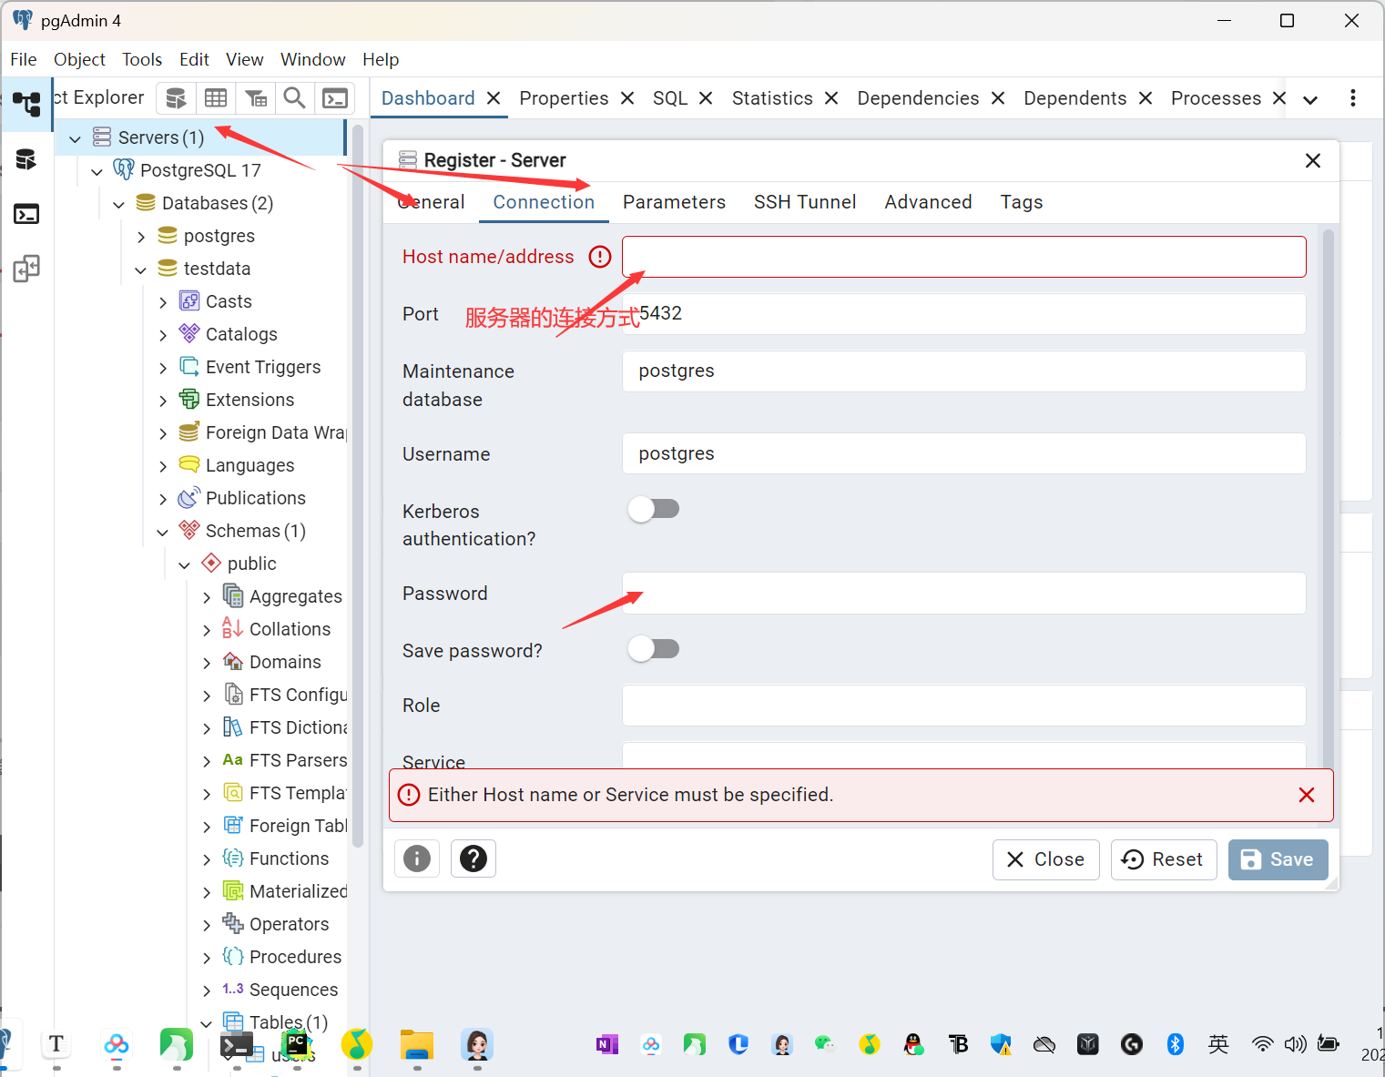Open the File Explorer taskbar icon
This screenshot has height=1077, width=1385.
(x=417, y=1043)
